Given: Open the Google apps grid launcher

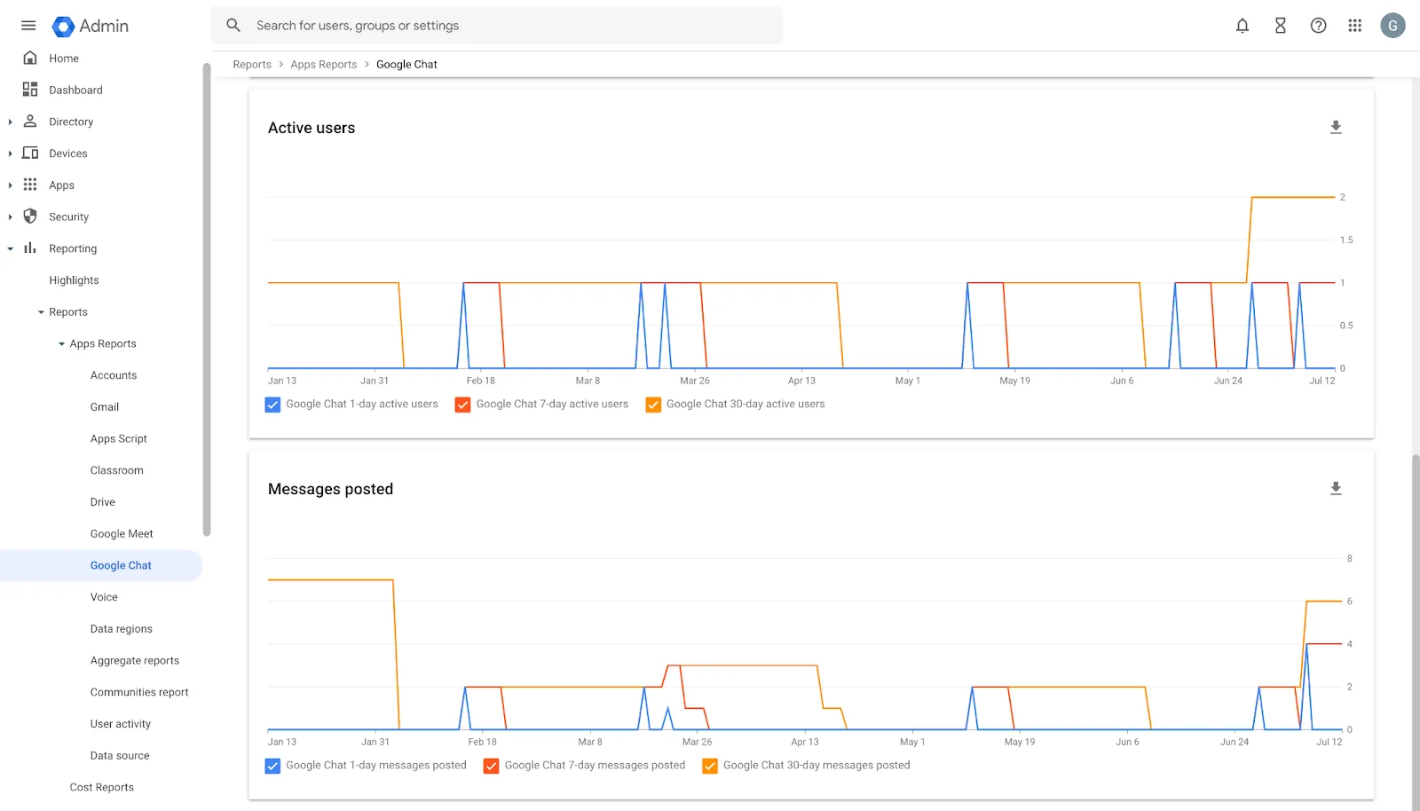Looking at the screenshot, I should [1355, 26].
